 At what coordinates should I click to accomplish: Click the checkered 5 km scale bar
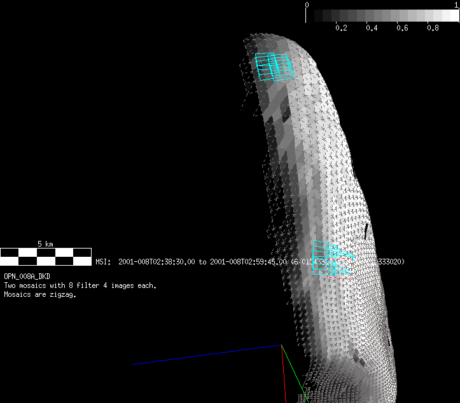coord(46,257)
